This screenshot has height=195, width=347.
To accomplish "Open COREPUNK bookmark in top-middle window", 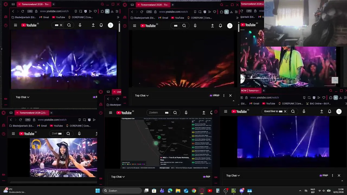I will tap(200, 18).
